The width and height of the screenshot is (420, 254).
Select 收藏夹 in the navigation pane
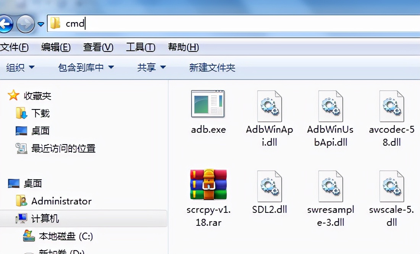(x=37, y=96)
